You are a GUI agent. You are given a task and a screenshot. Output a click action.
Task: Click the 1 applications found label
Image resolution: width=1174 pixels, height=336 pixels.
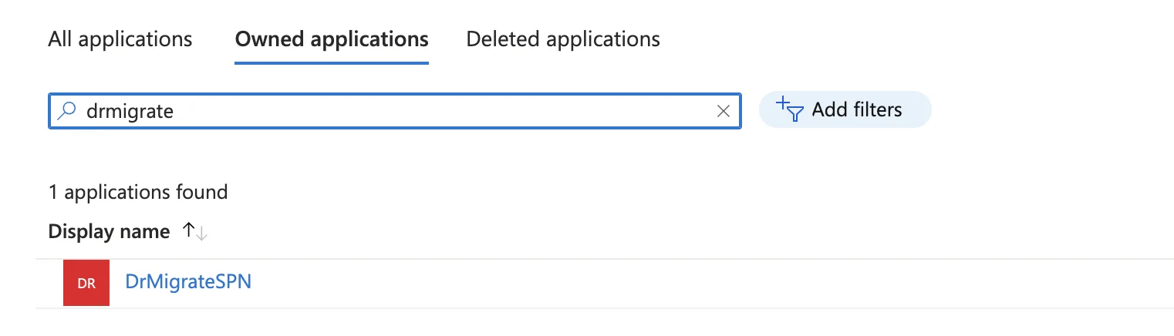[138, 192]
